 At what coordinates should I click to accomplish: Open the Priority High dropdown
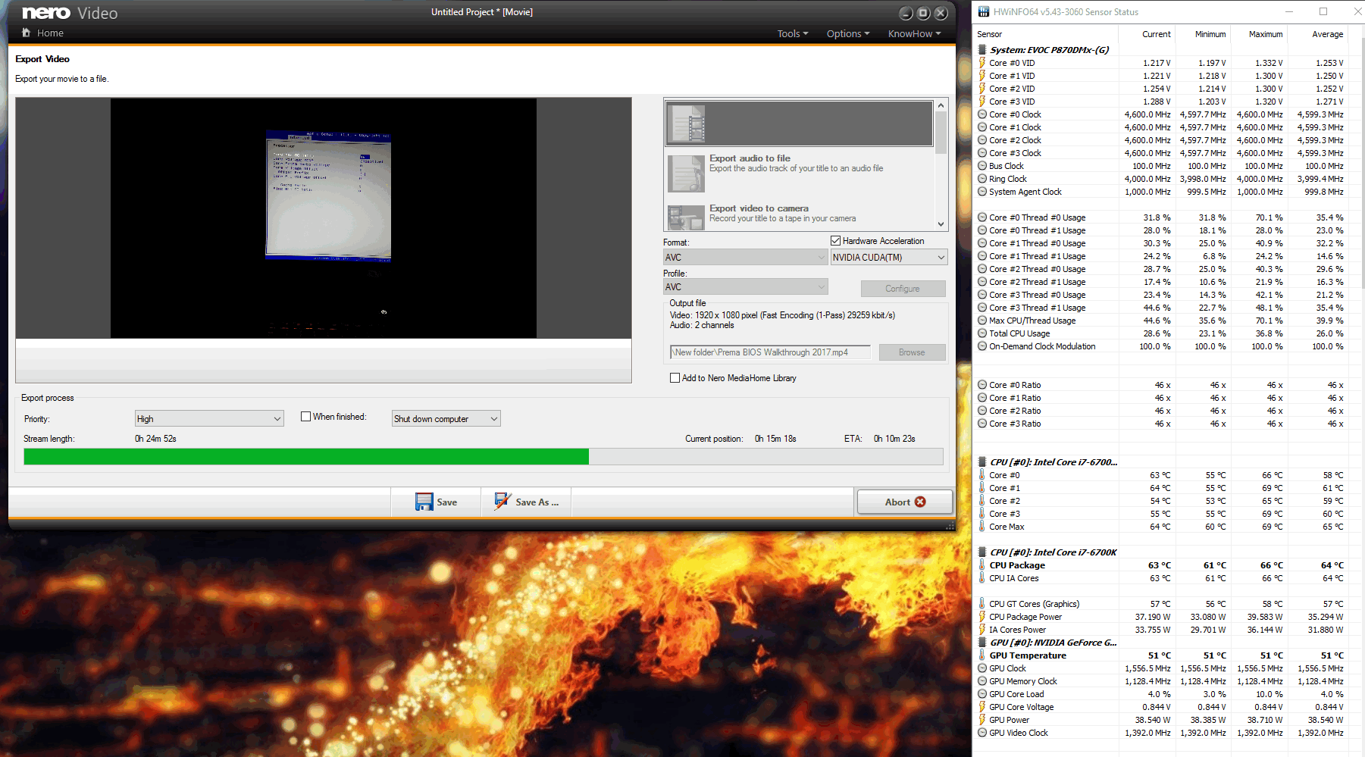209,418
